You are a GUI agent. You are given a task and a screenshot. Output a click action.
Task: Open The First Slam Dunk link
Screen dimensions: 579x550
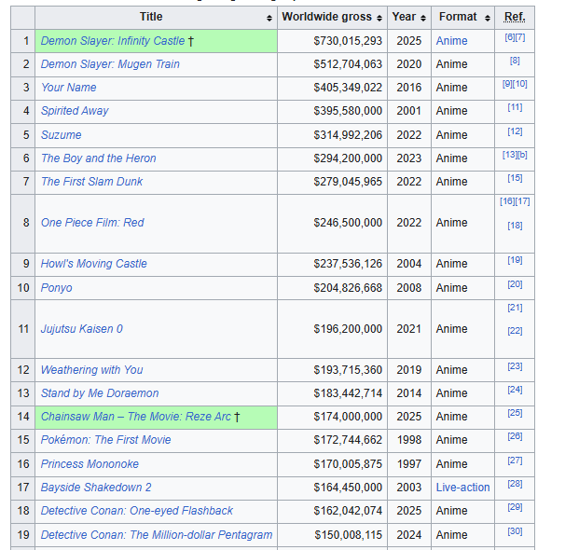pos(92,182)
